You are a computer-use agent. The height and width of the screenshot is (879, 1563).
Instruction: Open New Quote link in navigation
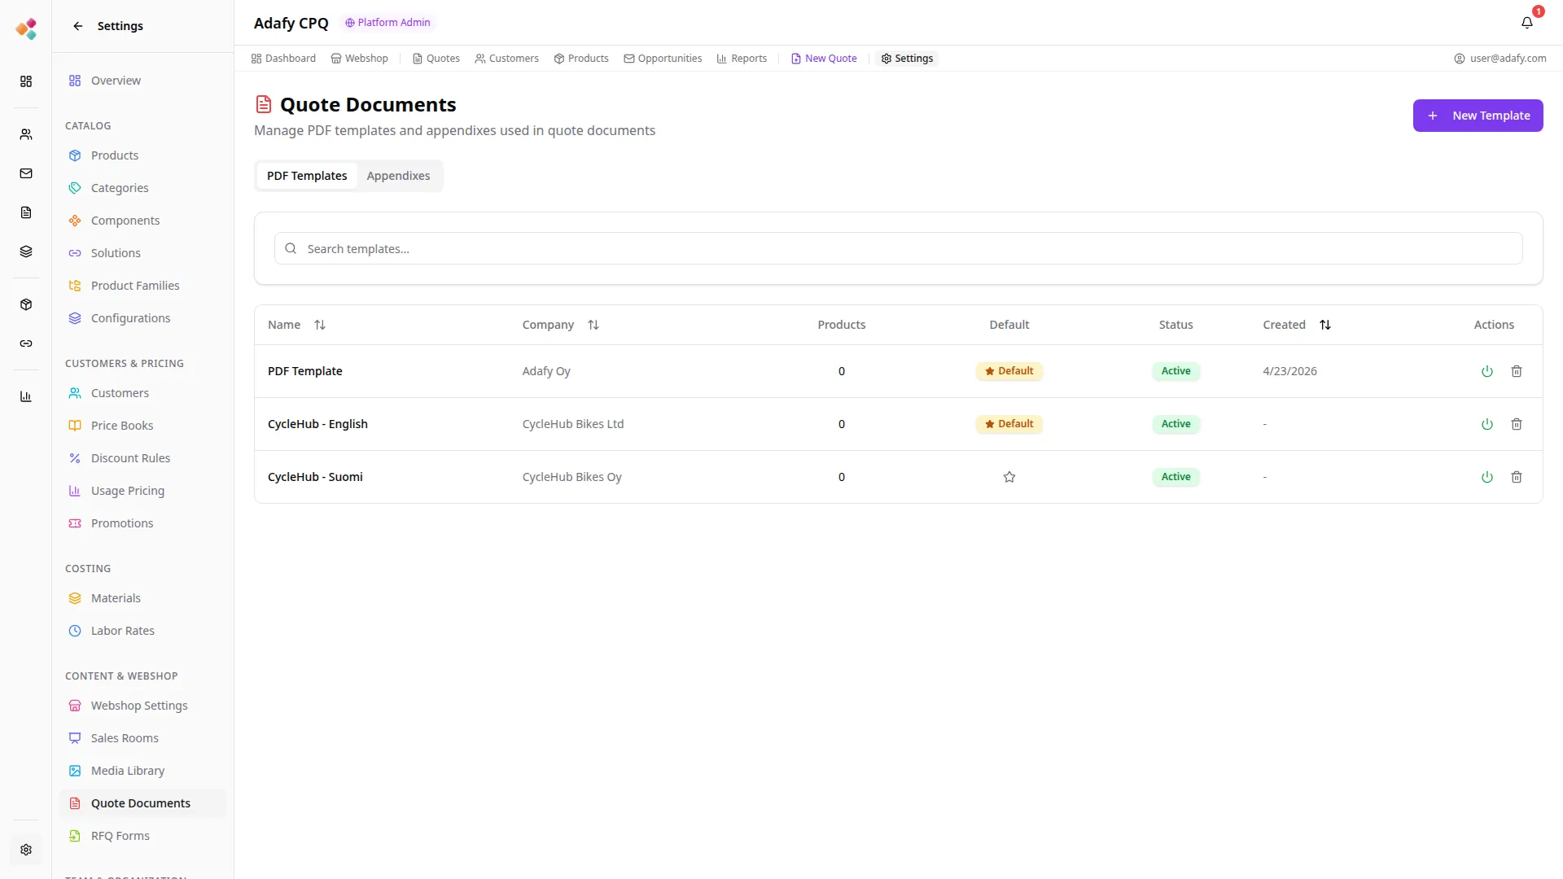pos(824,59)
